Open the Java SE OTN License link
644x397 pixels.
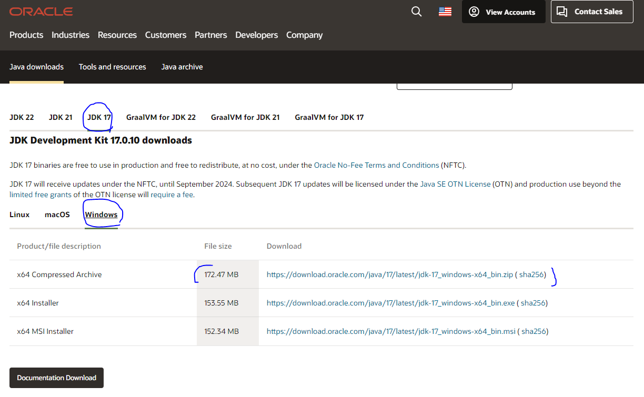click(x=456, y=184)
